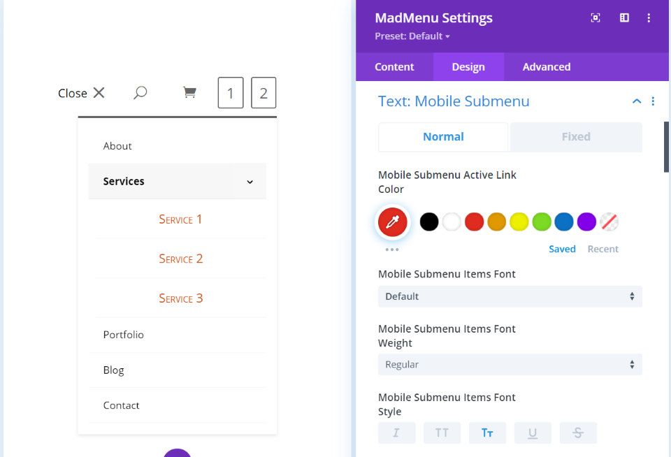Switch to the Advanced tab
This screenshot has width=671, height=457.
pyautogui.click(x=547, y=67)
